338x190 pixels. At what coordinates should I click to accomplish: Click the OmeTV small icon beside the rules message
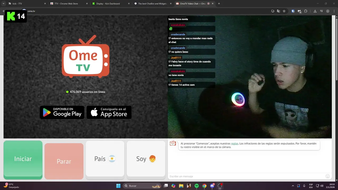173,143
